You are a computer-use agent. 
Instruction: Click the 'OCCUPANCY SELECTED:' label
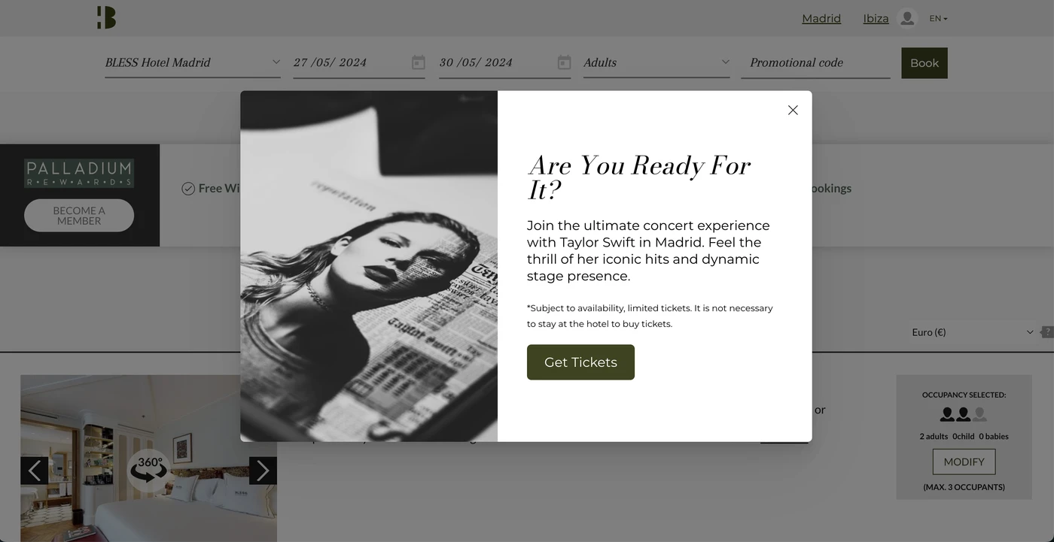tap(964, 395)
